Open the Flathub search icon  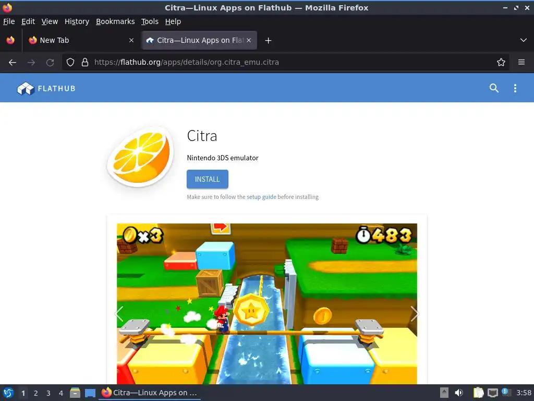(x=494, y=88)
